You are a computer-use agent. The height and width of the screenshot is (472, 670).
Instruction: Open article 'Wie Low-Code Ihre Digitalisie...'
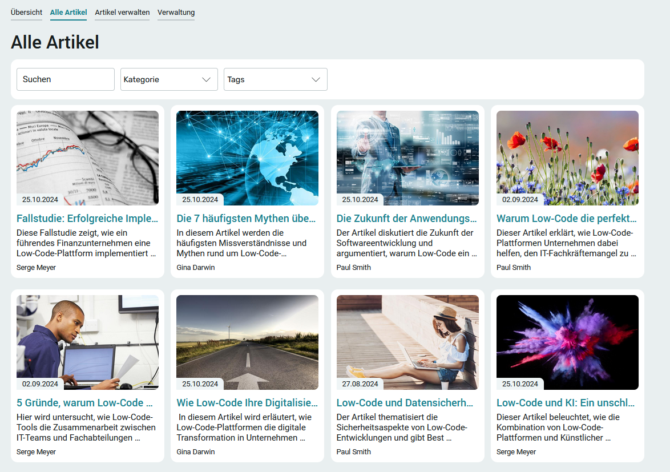[x=247, y=403]
